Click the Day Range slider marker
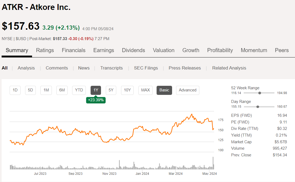The height and width of the screenshot is (182, 295). pyautogui.click(x=258, y=107)
